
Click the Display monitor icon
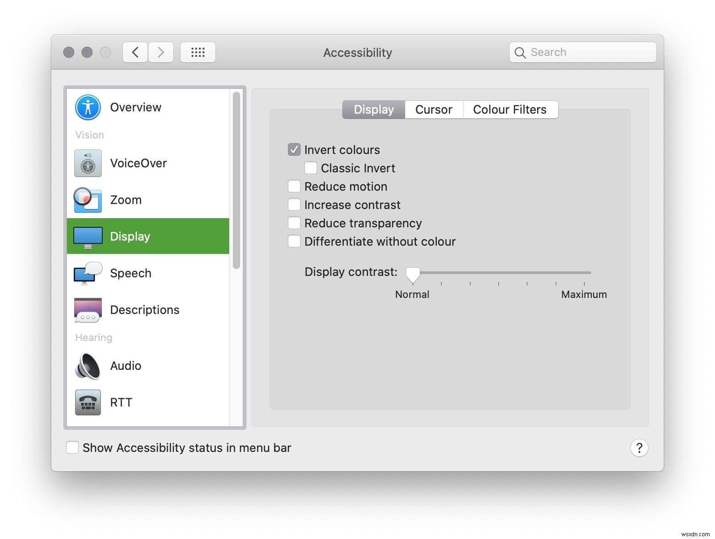[88, 236]
